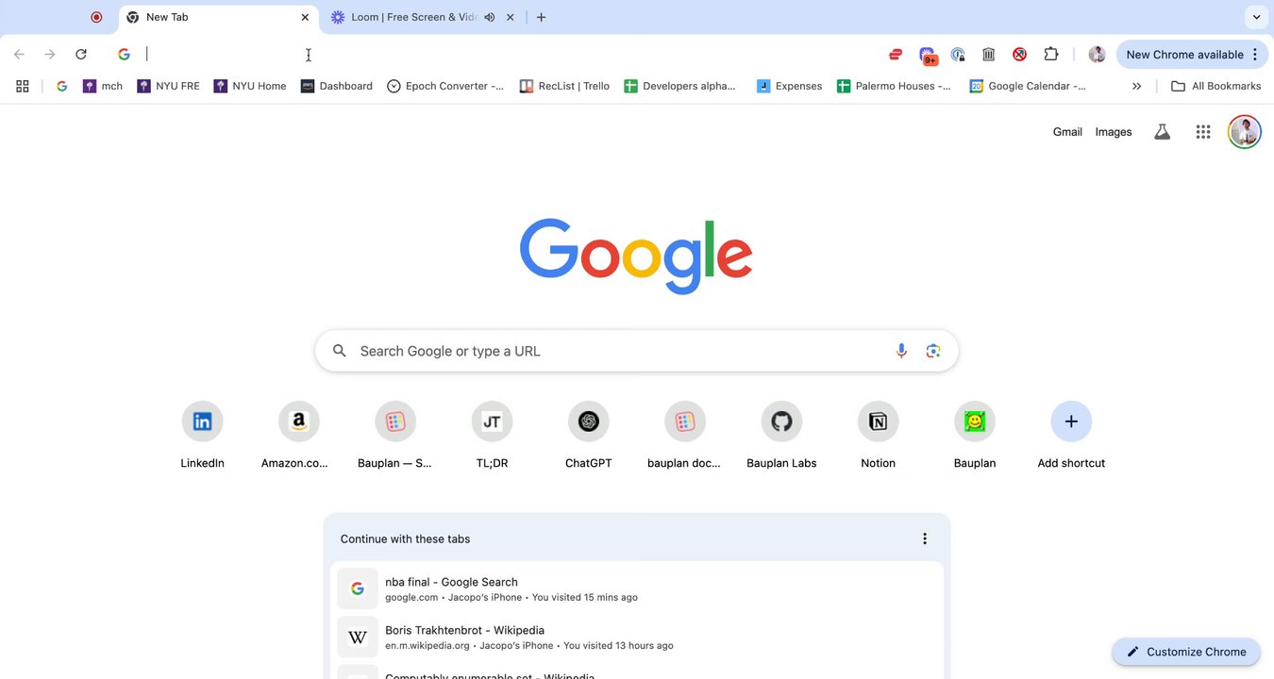
Task: Click the Customize Chrome button
Action: pos(1185,652)
